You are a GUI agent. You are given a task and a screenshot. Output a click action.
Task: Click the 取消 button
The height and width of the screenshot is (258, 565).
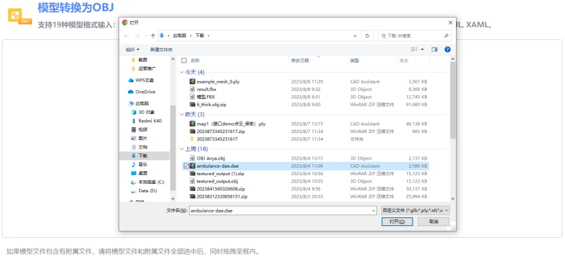(x=434, y=222)
